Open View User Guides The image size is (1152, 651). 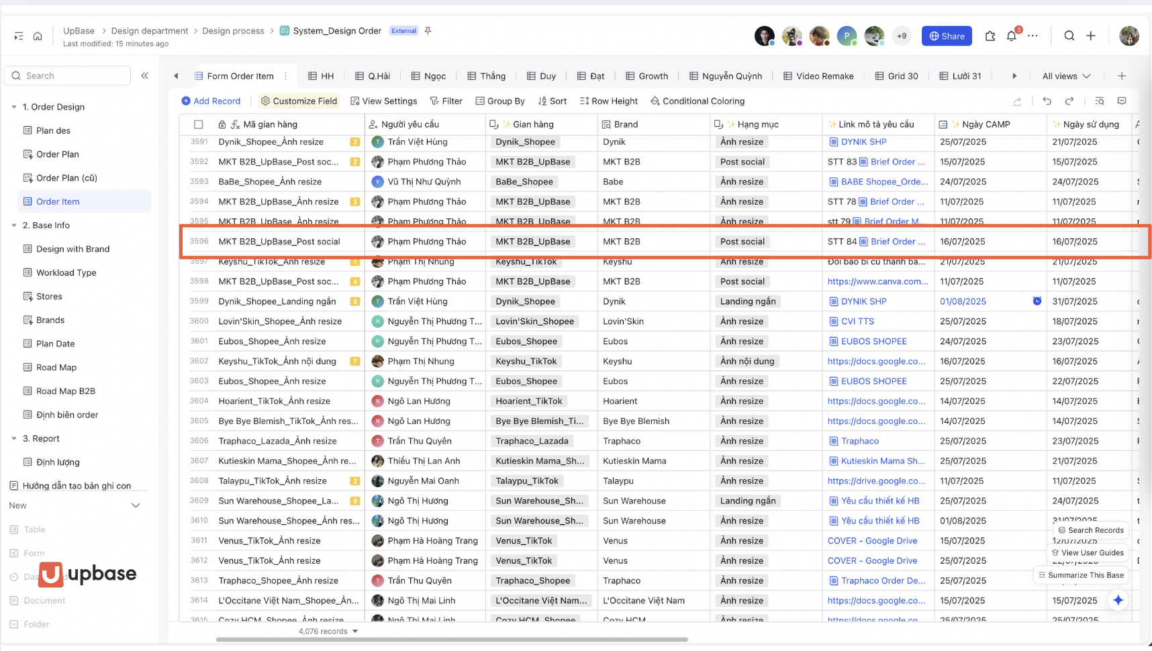coord(1087,553)
